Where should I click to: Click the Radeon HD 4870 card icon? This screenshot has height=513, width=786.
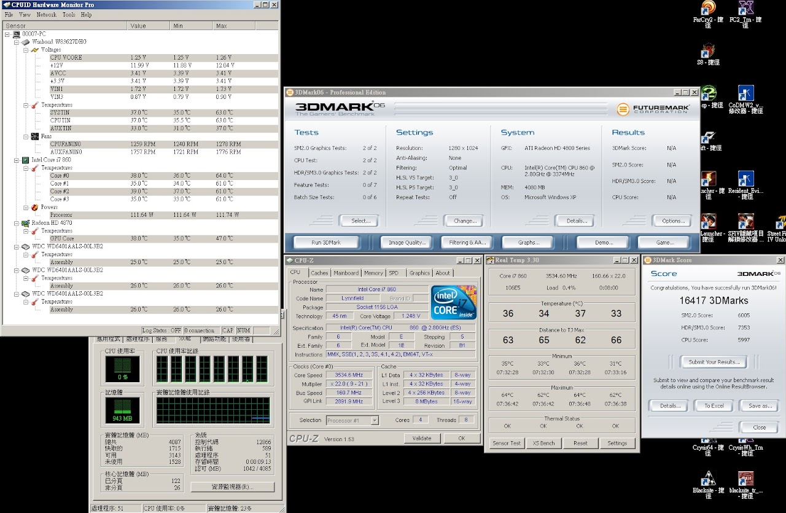pyautogui.click(x=26, y=223)
